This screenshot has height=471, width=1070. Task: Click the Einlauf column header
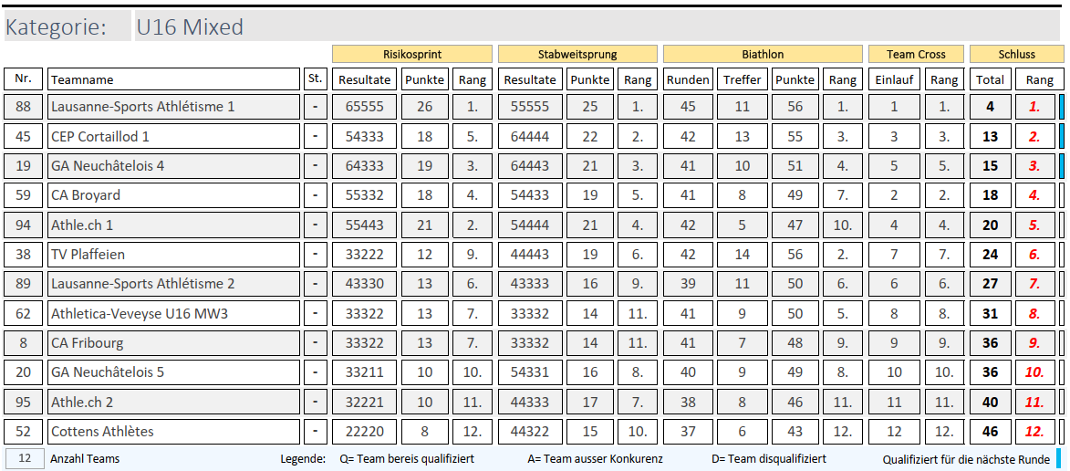click(894, 79)
